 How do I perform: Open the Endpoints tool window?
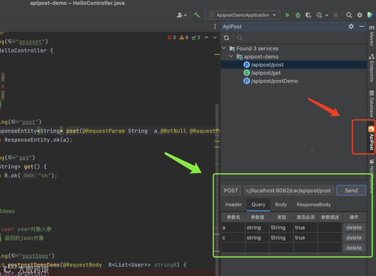coord(372,68)
